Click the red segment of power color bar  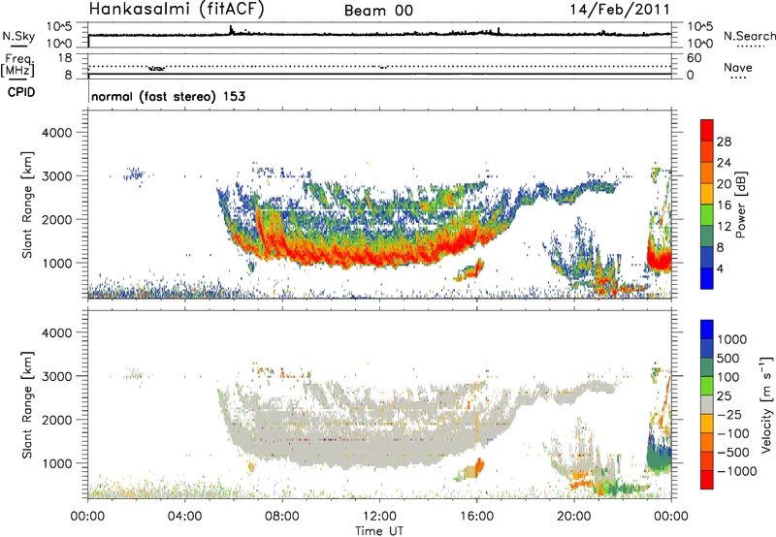707,130
